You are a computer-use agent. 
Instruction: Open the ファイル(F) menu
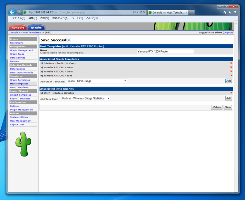(x=18, y=18)
